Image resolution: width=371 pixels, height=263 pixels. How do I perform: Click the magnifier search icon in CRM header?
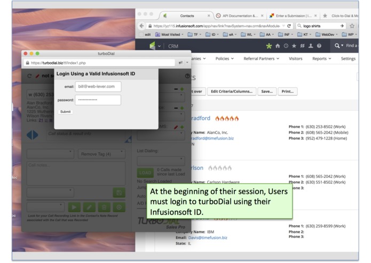(337, 46)
